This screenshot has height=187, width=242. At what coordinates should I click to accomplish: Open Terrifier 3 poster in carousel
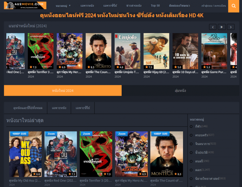(x=41, y=51)
